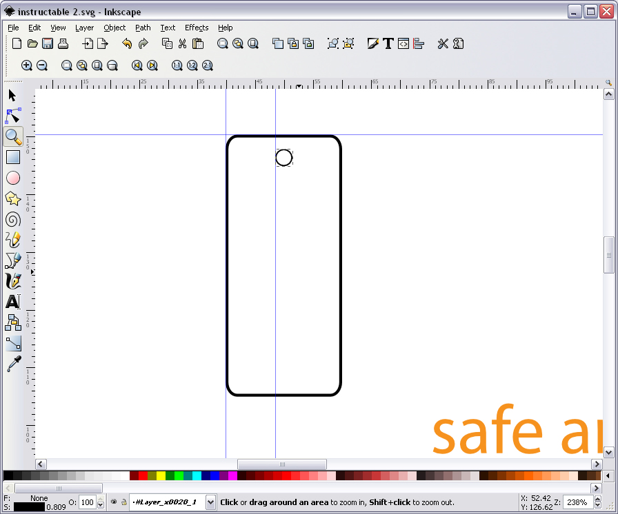Select the Dropper color picker tool

(x=14, y=364)
